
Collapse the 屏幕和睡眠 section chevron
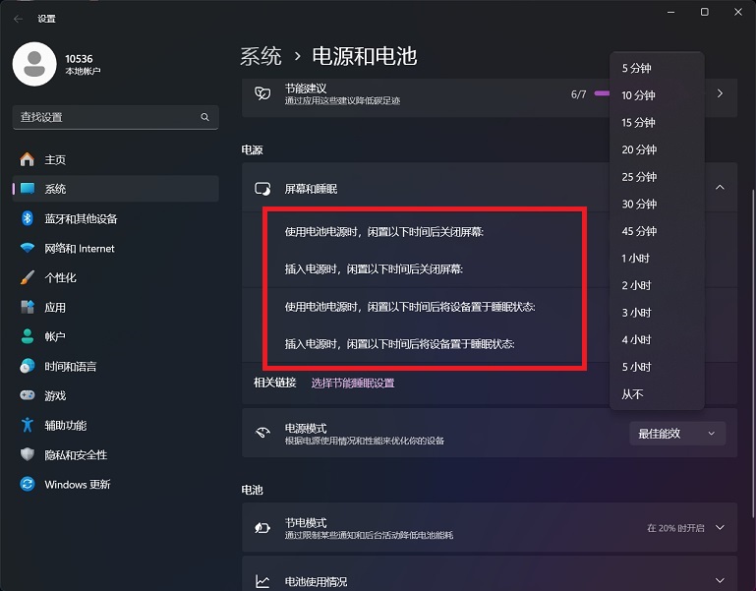coord(720,187)
